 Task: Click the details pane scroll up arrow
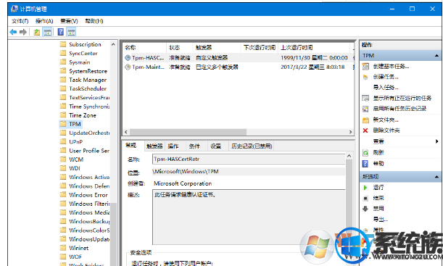pos(349,156)
